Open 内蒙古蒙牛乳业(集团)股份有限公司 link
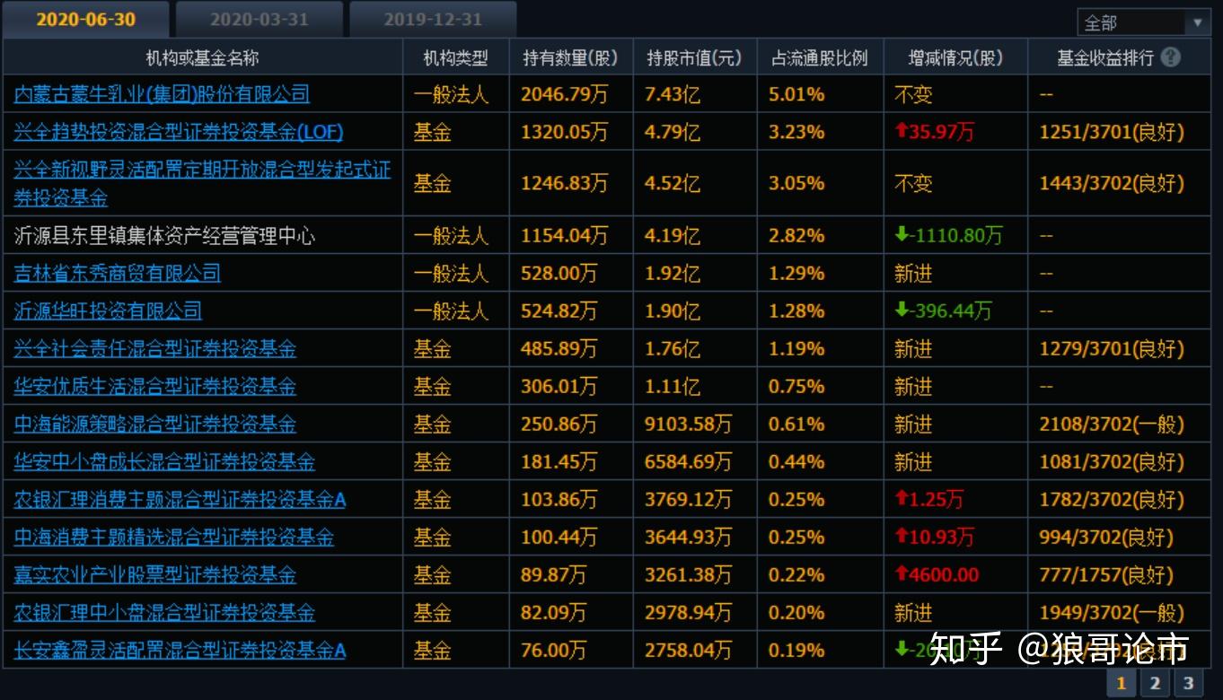Image resolution: width=1223 pixels, height=700 pixels. (162, 94)
